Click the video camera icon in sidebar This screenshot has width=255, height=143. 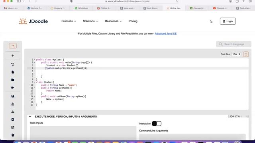pos(13,87)
